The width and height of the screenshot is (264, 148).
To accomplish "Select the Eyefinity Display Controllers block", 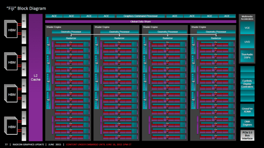I will 247,84.
